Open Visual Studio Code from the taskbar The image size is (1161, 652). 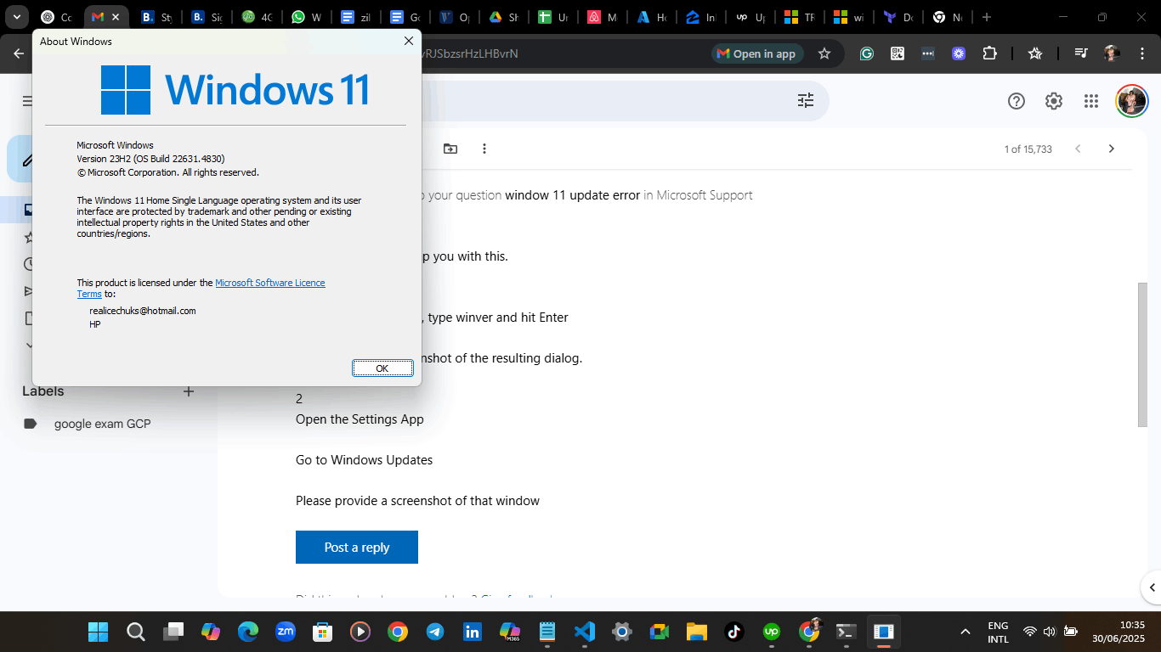(584, 632)
